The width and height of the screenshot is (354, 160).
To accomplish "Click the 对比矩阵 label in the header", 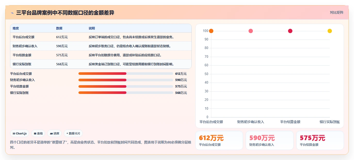I will (x=337, y=12).
